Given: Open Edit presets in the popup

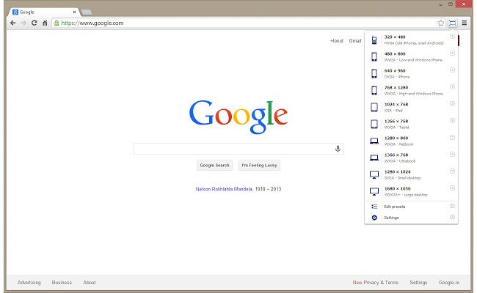Looking at the screenshot, I should click(x=411, y=207).
